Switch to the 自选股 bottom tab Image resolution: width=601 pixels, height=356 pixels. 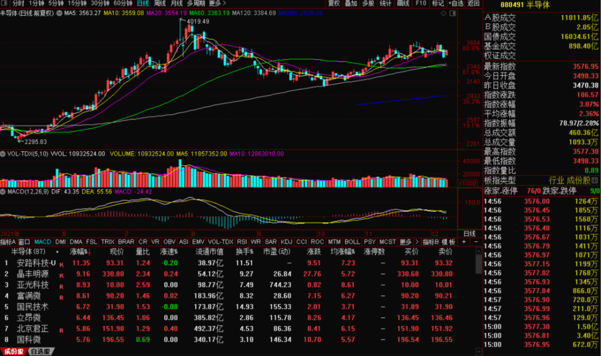[x=40, y=351]
